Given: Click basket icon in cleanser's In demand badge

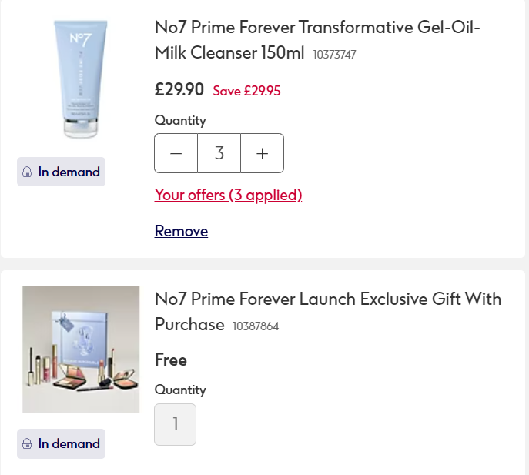Looking at the screenshot, I should click(x=28, y=172).
